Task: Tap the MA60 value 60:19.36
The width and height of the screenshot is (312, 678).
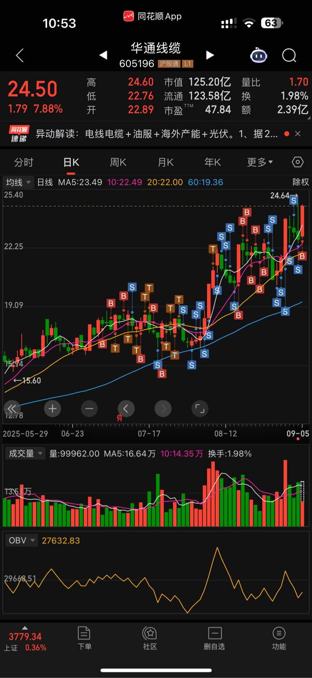Action: [206, 182]
